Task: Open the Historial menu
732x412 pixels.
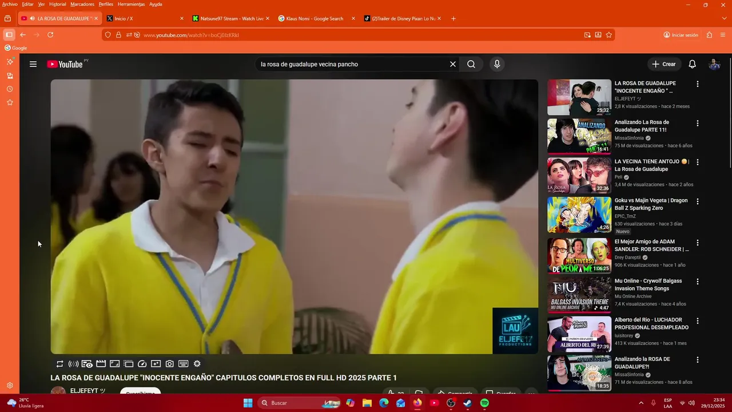Action: coord(57,4)
